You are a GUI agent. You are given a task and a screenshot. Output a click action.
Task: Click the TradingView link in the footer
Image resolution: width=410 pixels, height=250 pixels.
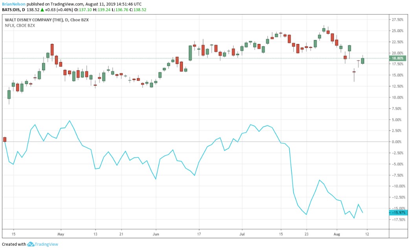pyautogui.click(x=47, y=244)
